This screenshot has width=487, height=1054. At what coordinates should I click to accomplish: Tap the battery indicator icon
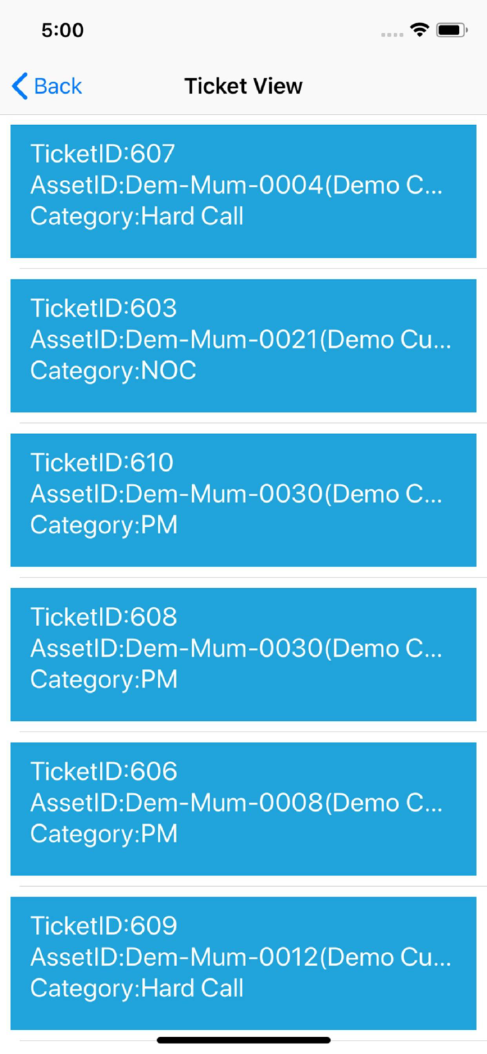pyautogui.click(x=451, y=29)
